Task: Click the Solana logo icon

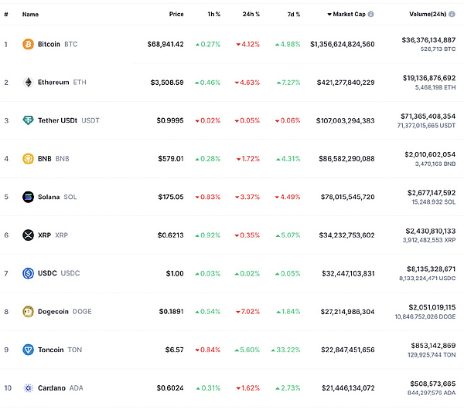Action: 29,197
